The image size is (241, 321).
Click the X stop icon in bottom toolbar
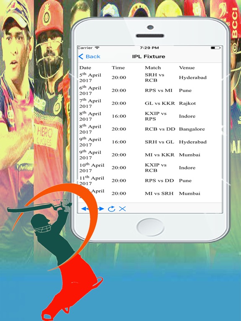click(x=122, y=209)
